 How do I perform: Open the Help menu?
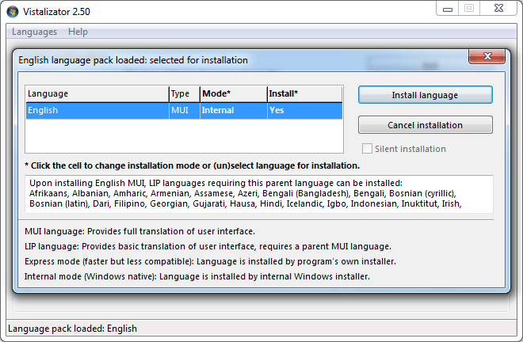point(78,32)
